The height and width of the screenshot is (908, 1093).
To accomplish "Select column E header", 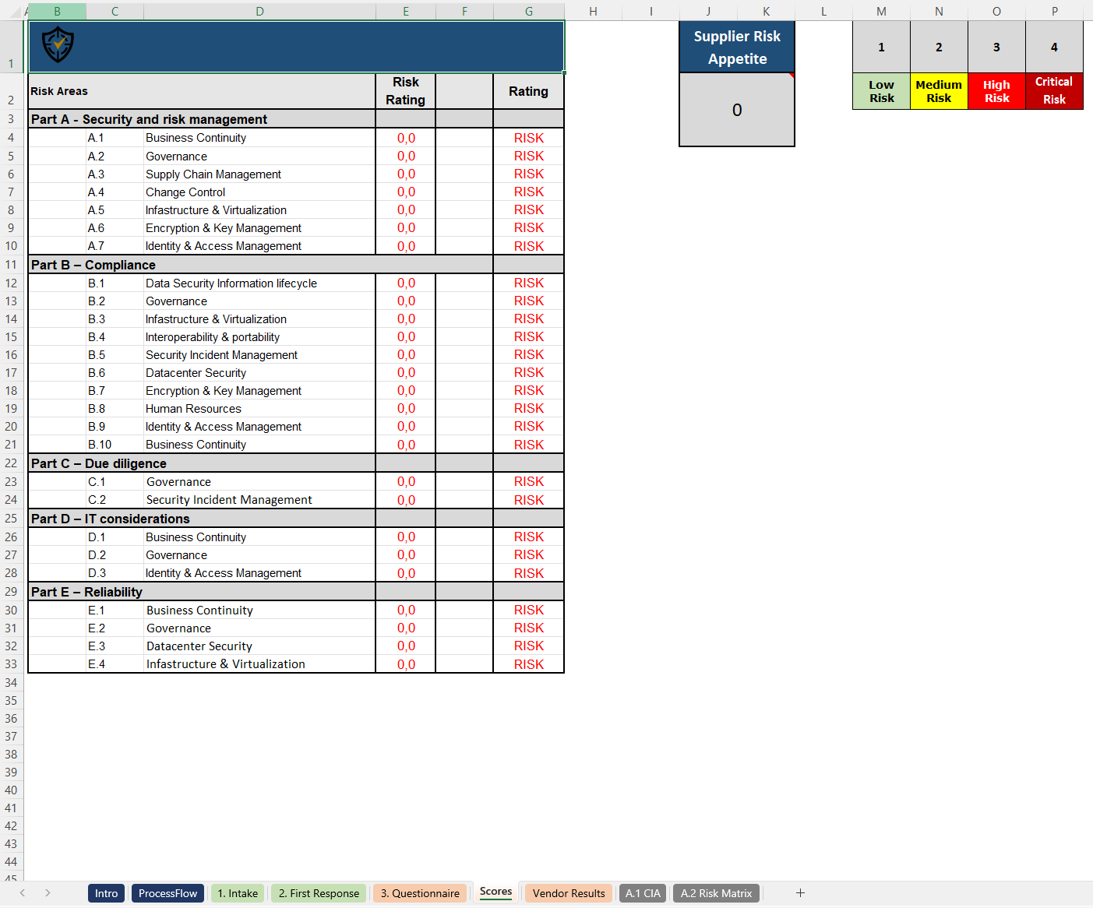I will click(x=405, y=11).
